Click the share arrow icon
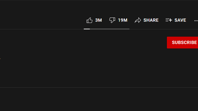198x111 pixels. point(138,20)
